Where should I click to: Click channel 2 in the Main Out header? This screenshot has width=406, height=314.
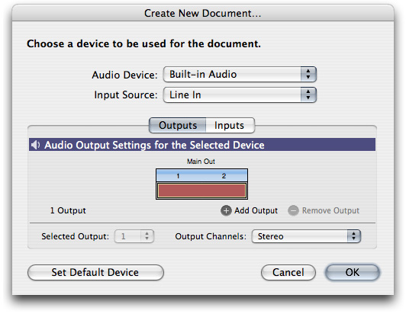[224, 176]
